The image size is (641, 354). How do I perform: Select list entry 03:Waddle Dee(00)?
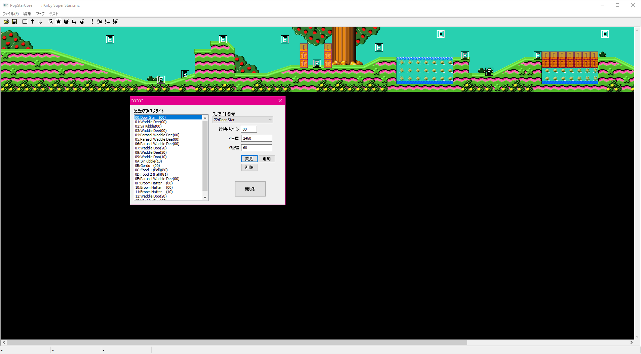click(x=168, y=131)
